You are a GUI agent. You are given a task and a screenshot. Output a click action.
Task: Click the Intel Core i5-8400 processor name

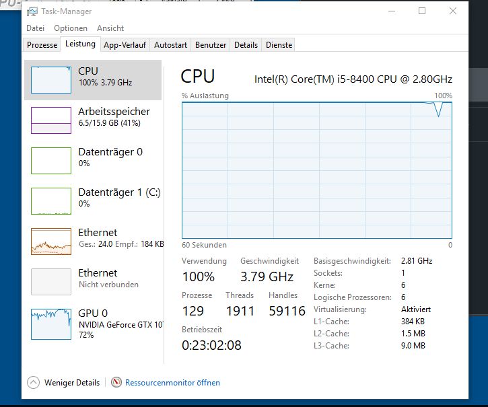pos(353,79)
